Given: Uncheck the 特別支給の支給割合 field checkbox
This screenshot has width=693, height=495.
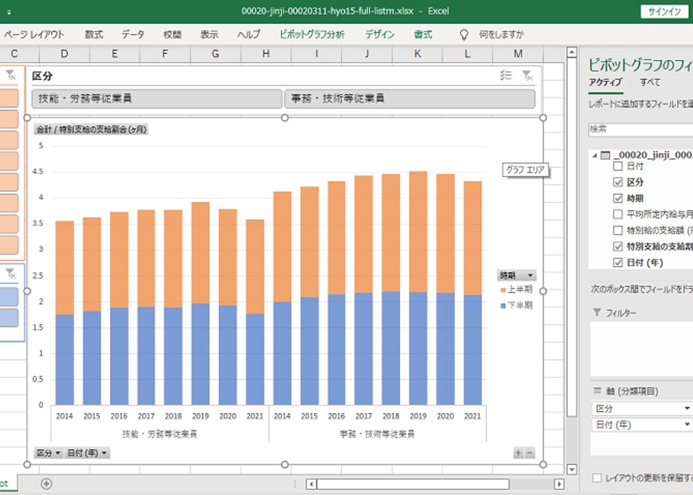Looking at the screenshot, I should [x=618, y=247].
